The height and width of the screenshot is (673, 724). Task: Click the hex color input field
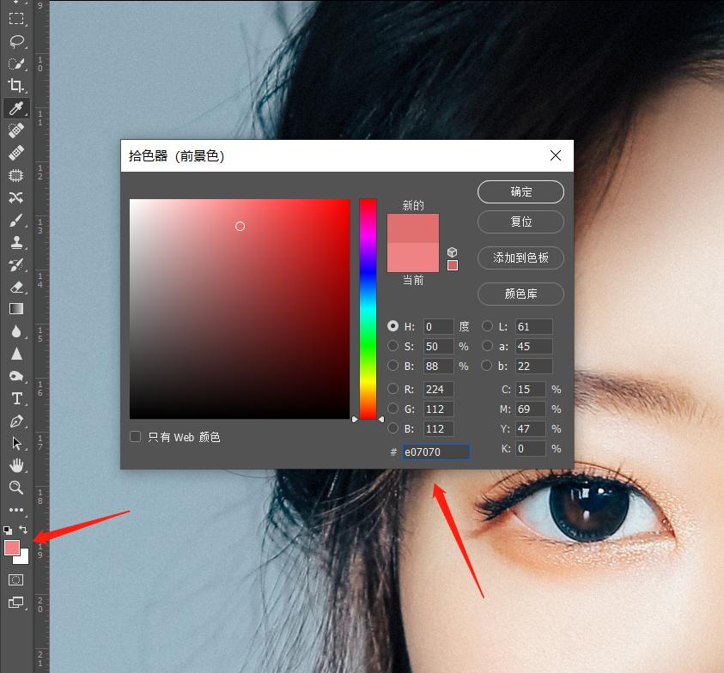436,452
